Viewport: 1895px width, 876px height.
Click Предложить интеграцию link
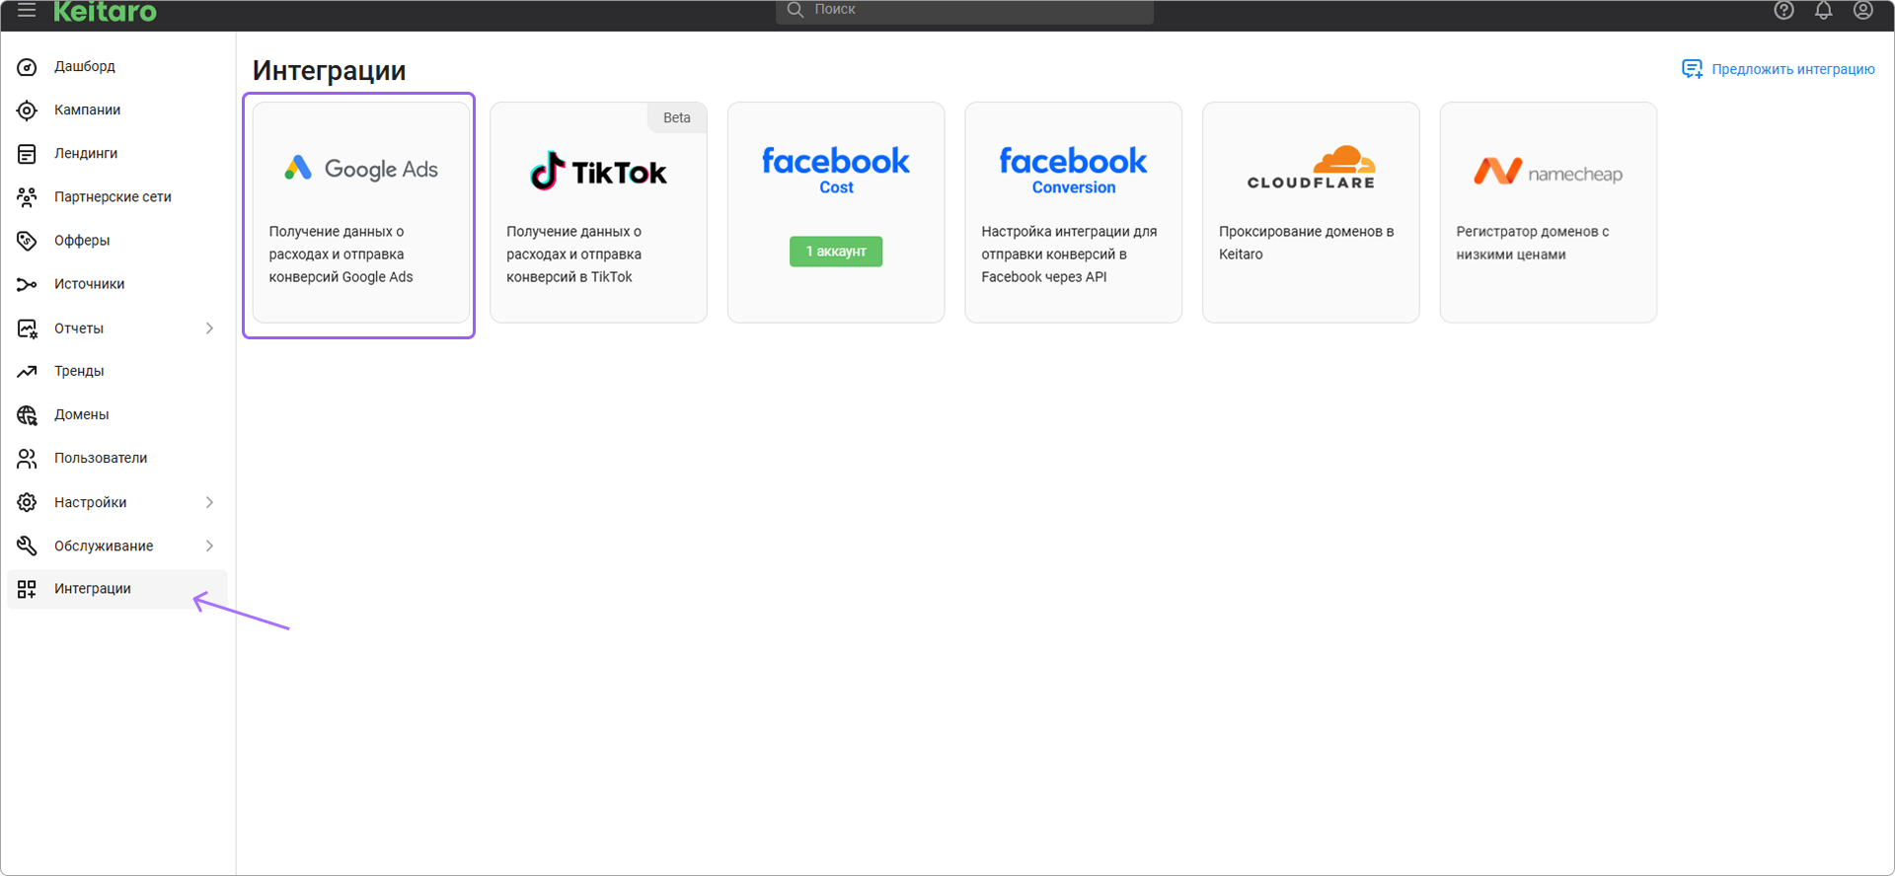pos(1792,69)
